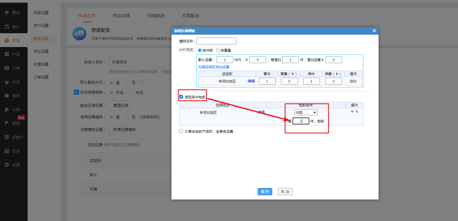Select 按件数 pricing method radio
This screenshot has height=221, width=458.
(x=200, y=50)
